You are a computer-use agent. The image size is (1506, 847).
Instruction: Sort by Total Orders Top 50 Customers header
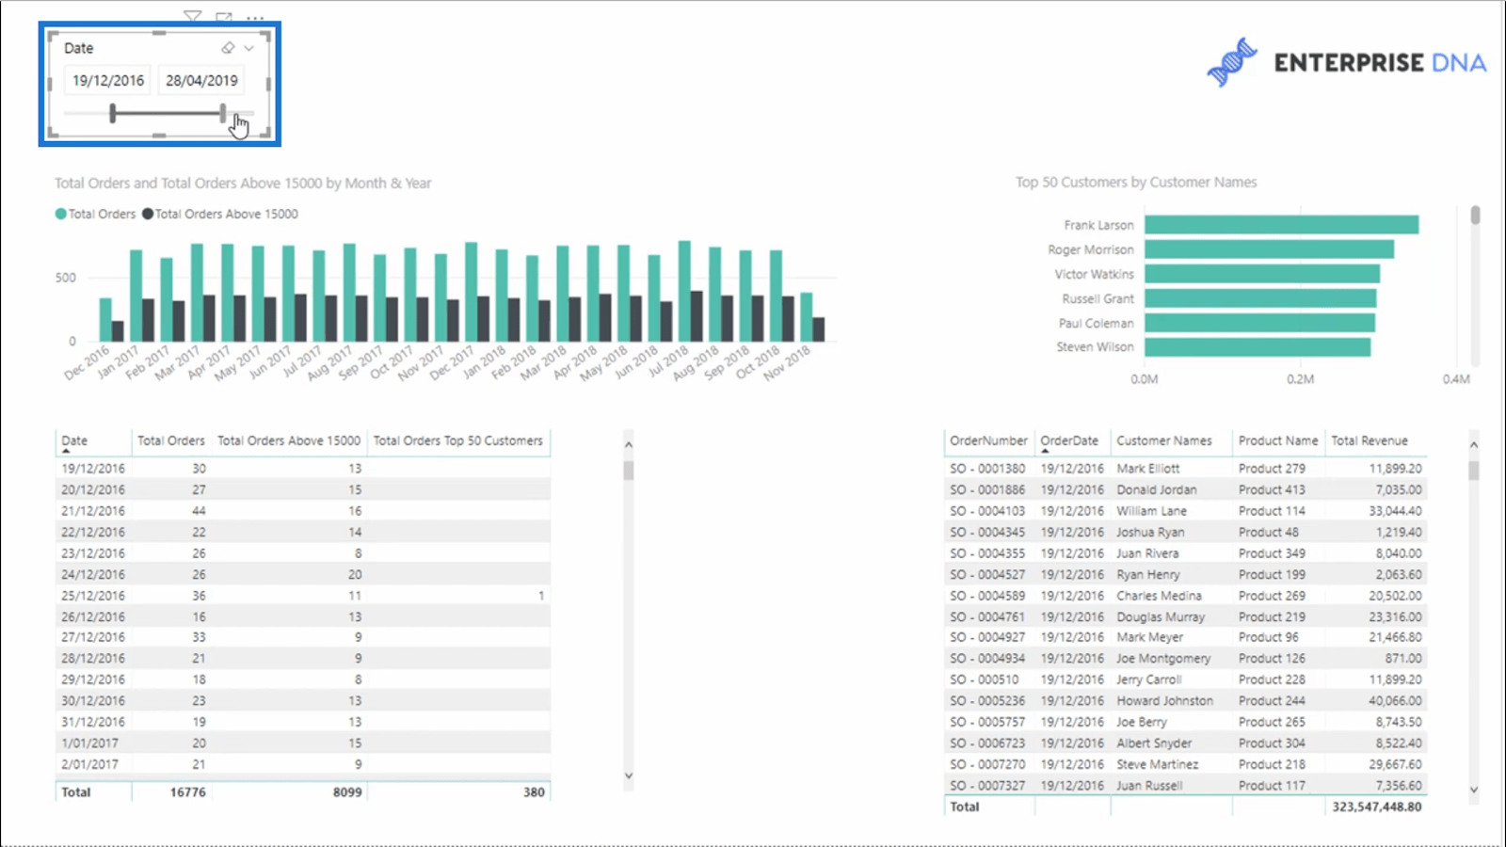click(458, 440)
